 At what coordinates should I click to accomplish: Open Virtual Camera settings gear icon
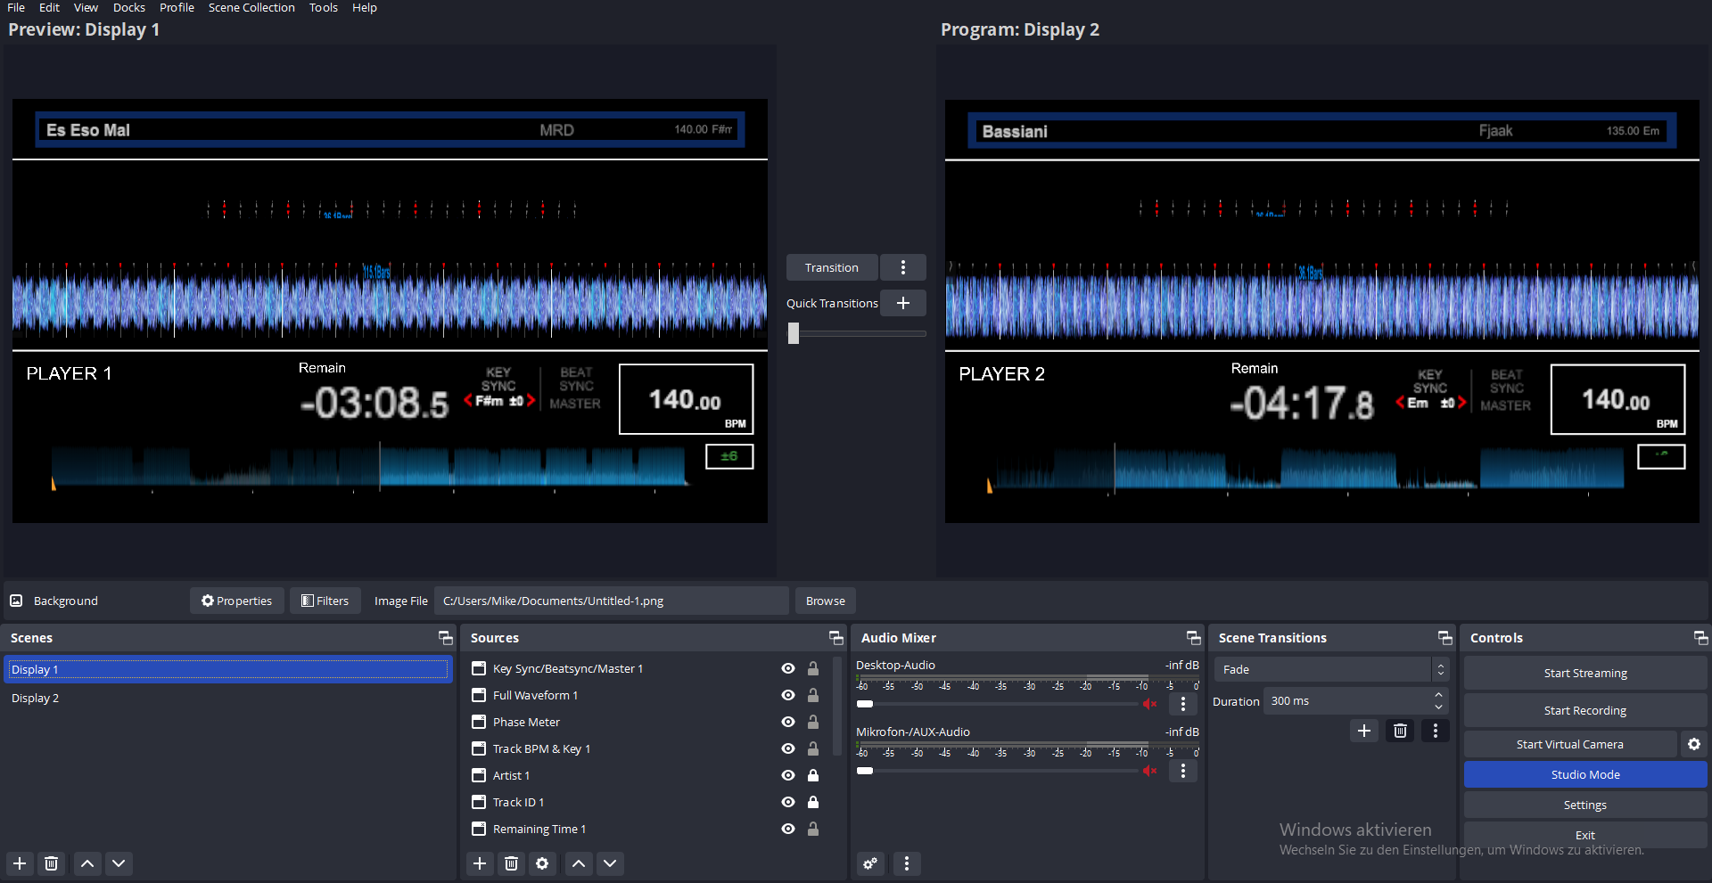point(1694,744)
